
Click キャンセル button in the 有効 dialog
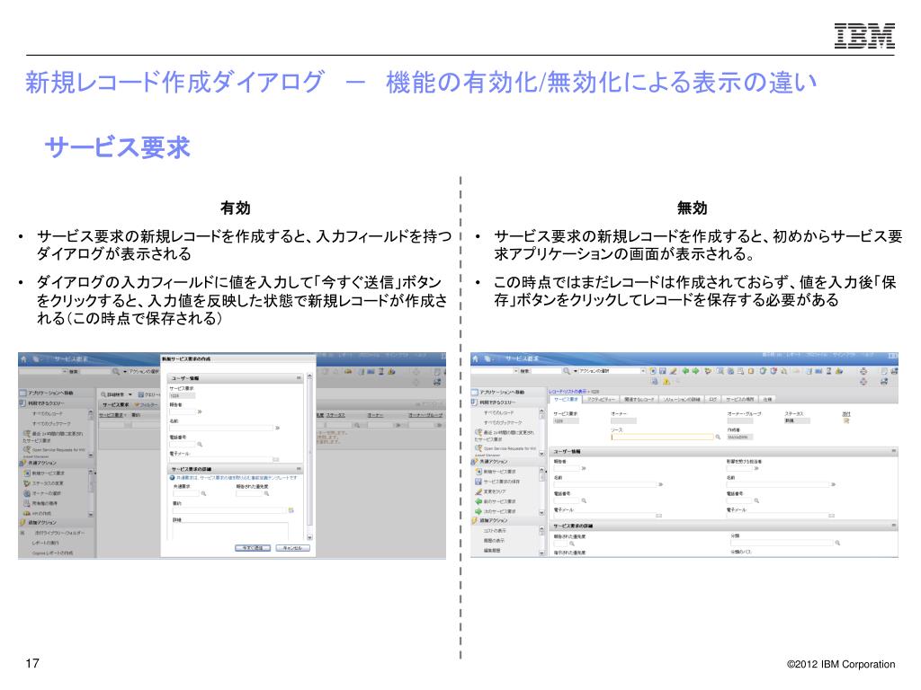[x=292, y=548]
